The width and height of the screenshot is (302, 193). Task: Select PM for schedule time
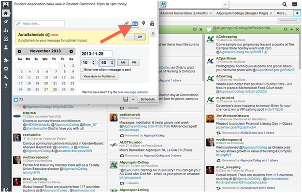[134, 62]
